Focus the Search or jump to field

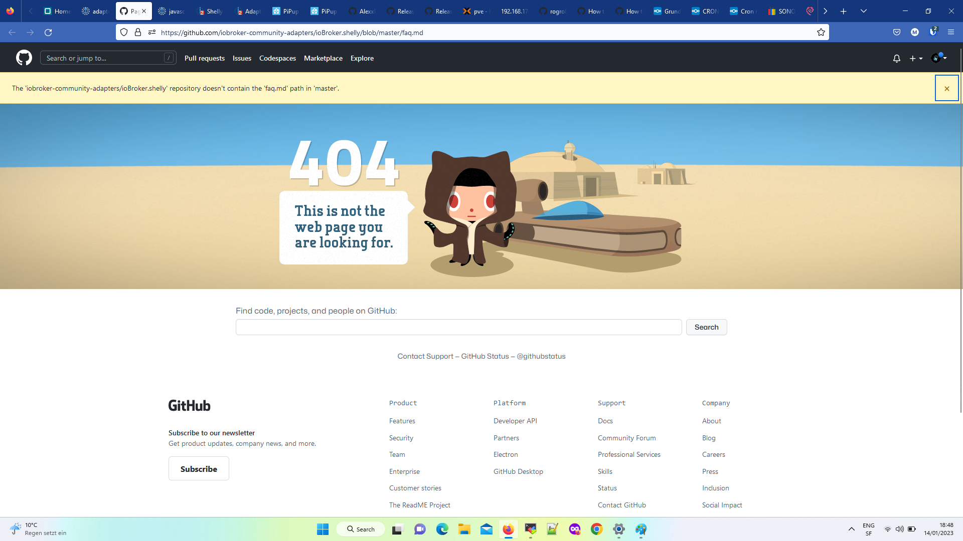coord(108,58)
